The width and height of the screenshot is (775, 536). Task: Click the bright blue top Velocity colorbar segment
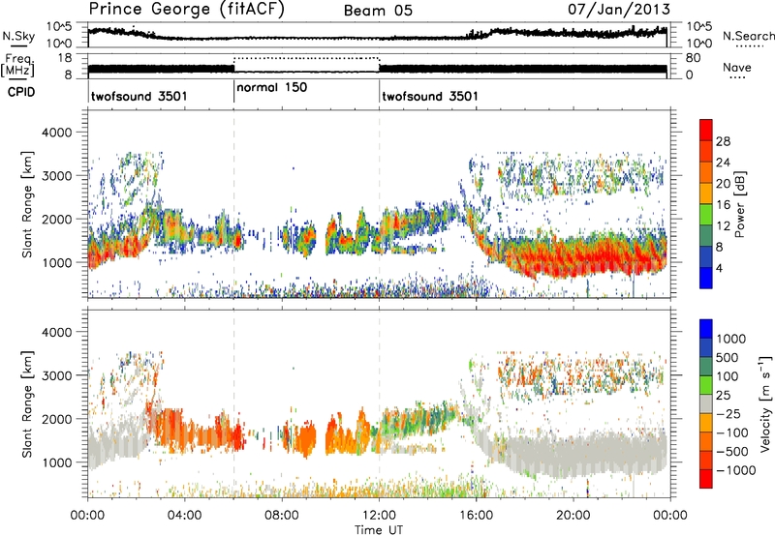point(706,329)
